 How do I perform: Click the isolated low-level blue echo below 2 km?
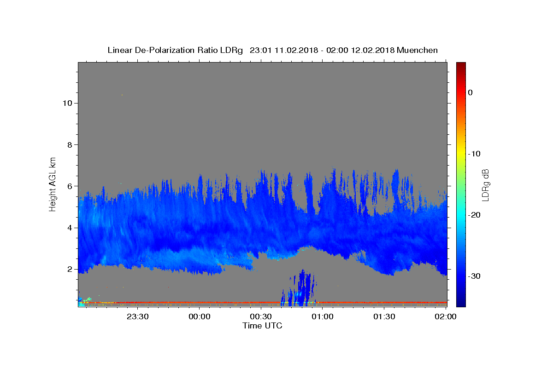click(x=300, y=289)
